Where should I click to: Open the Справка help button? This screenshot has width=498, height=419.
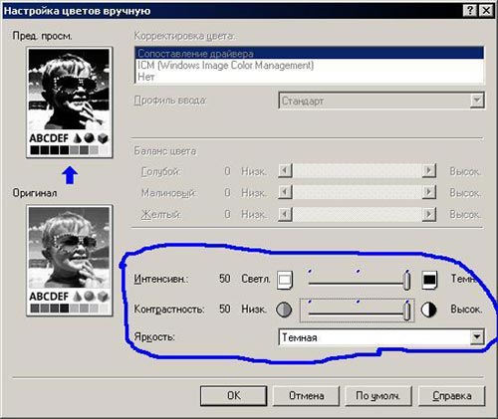[452, 395]
